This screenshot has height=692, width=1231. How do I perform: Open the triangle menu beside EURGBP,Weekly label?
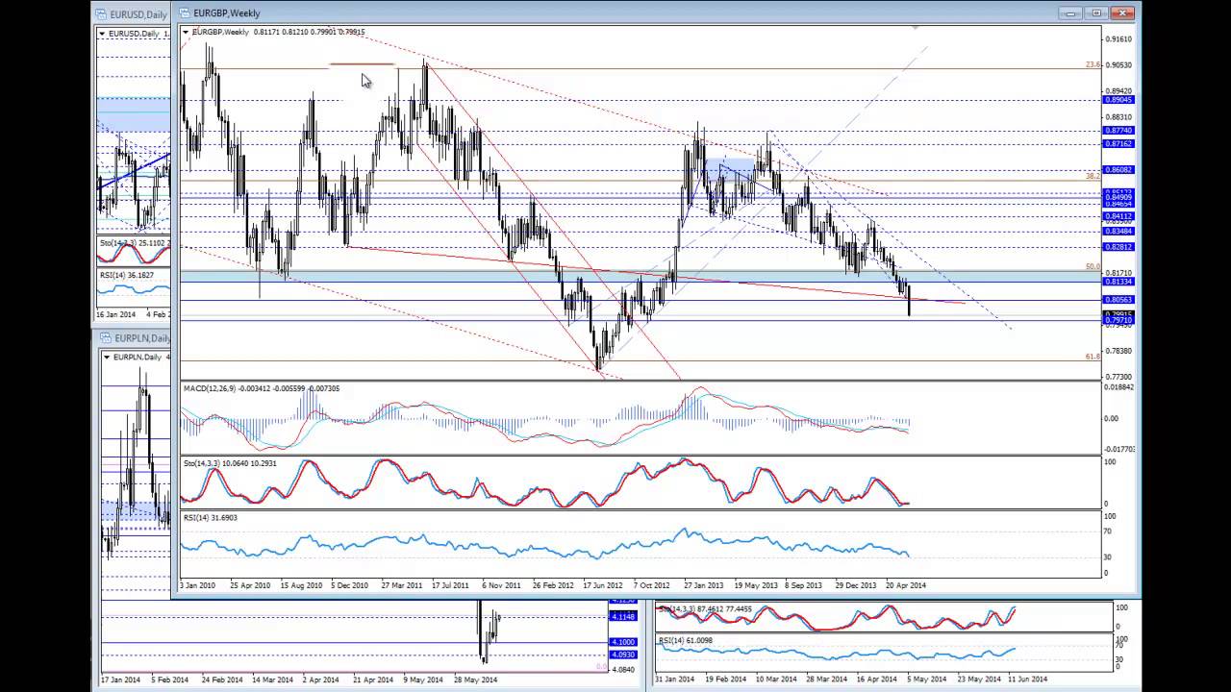(x=186, y=32)
